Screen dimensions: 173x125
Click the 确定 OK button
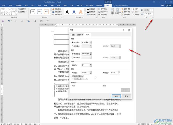click(116, 96)
